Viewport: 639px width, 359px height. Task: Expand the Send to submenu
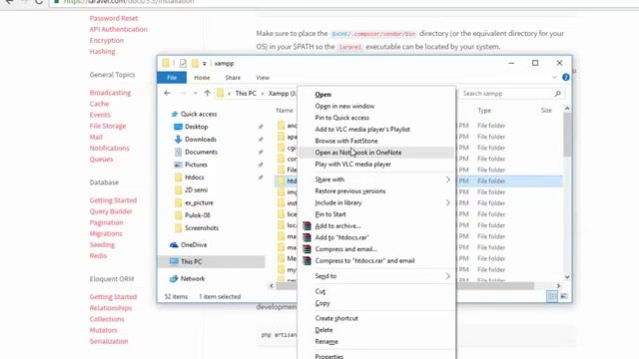click(x=448, y=276)
